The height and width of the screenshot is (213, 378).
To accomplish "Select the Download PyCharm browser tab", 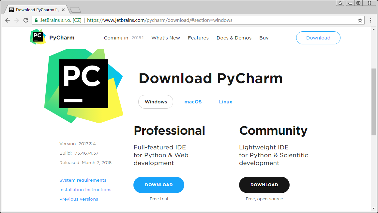I will pyautogui.click(x=37, y=10).
